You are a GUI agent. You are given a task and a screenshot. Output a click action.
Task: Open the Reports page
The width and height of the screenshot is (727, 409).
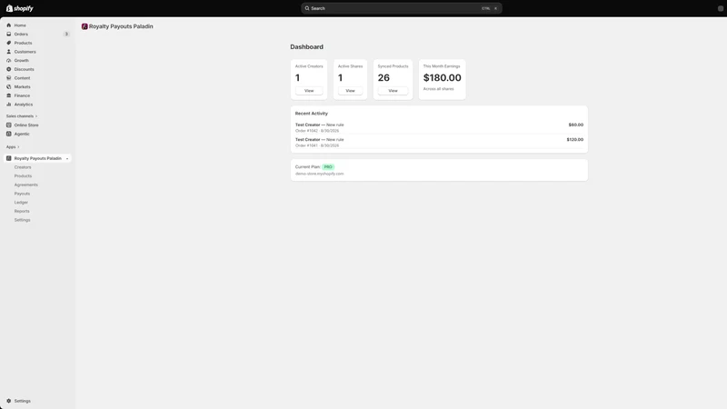pyautogui.click(x=22, y=212)
